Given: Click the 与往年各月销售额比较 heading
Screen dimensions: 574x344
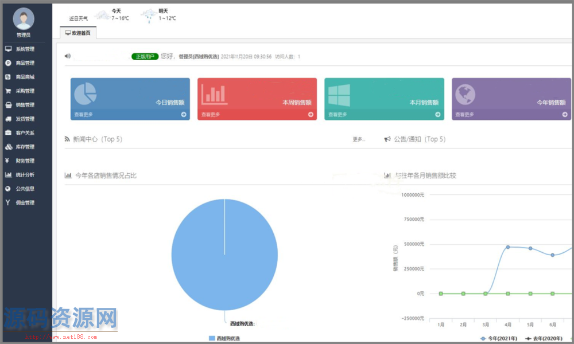Looking at the screenshot, I should pos(425,175).
